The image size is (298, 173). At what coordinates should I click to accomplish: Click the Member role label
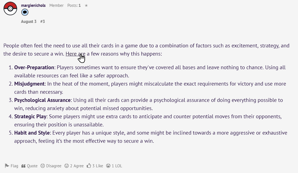57,5
